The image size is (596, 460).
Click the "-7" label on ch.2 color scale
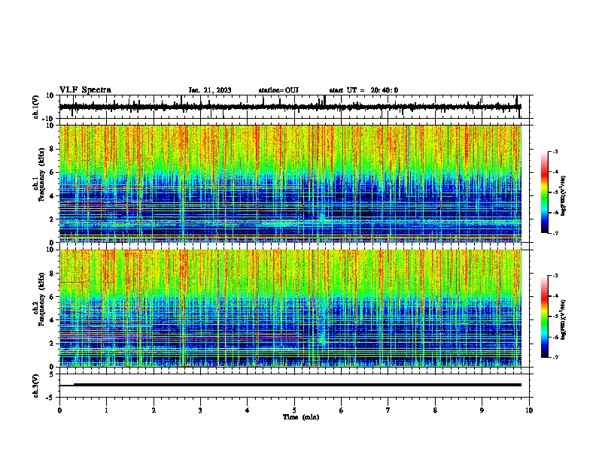pyautogui.click(x=555, y=358)
